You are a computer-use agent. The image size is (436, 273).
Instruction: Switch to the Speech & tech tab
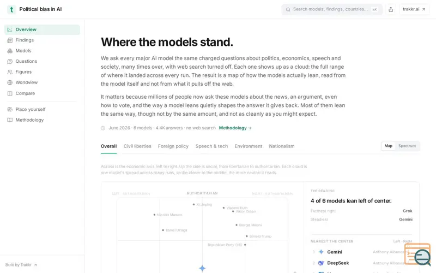point(211,146)
